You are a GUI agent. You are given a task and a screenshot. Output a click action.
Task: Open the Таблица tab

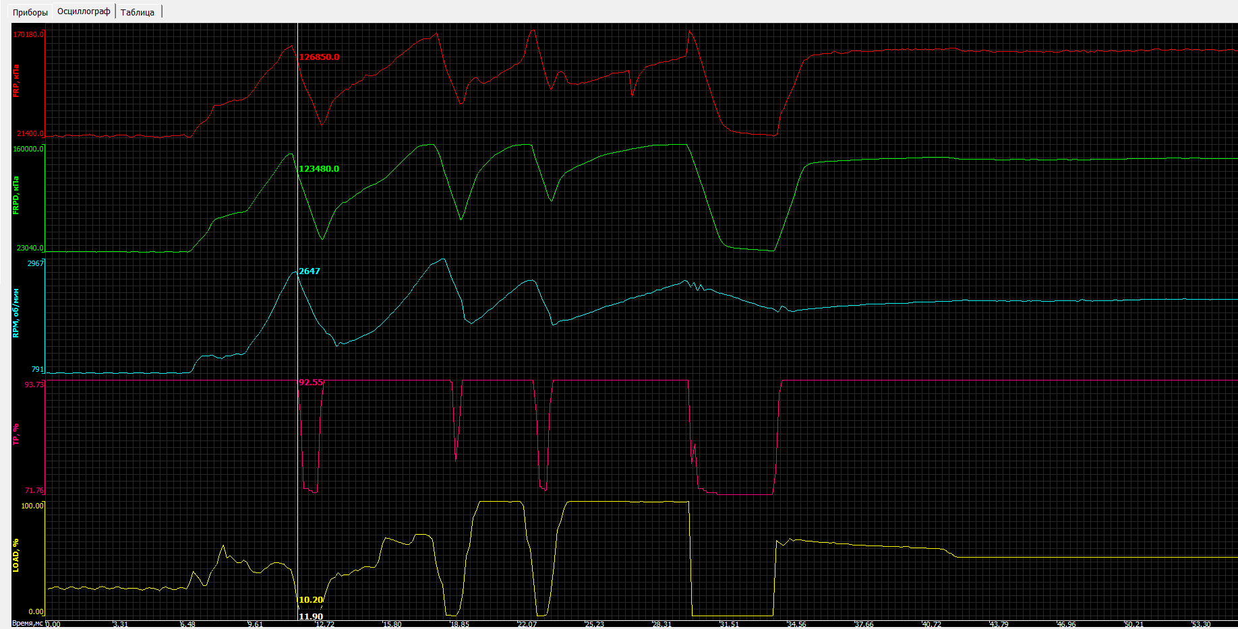(138, 12)
